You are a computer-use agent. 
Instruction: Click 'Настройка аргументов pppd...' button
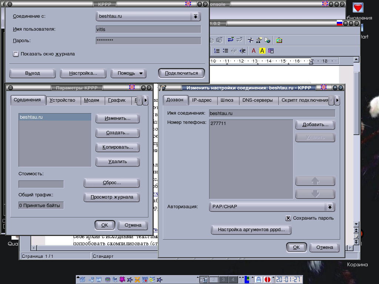(251, 230)
